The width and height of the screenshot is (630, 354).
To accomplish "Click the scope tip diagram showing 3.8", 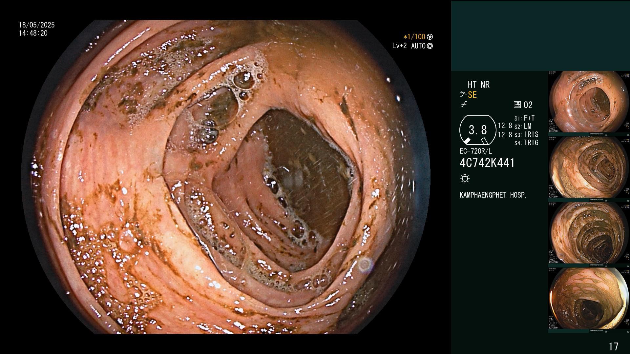I will tap(477, 130).
